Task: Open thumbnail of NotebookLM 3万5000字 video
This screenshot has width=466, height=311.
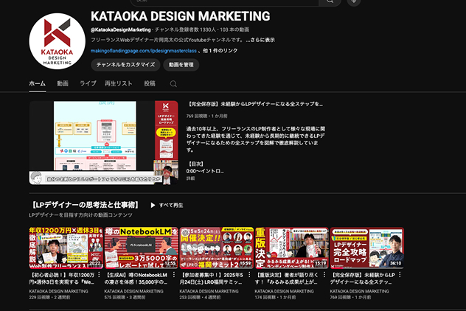Action: pyautogui.click(x=141, y=248)
